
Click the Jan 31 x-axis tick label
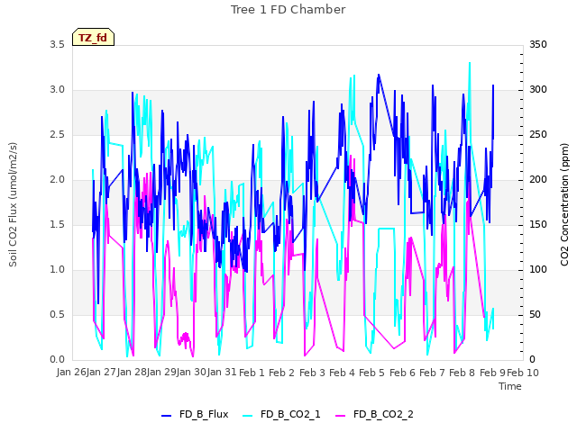(x=221, y=373)
